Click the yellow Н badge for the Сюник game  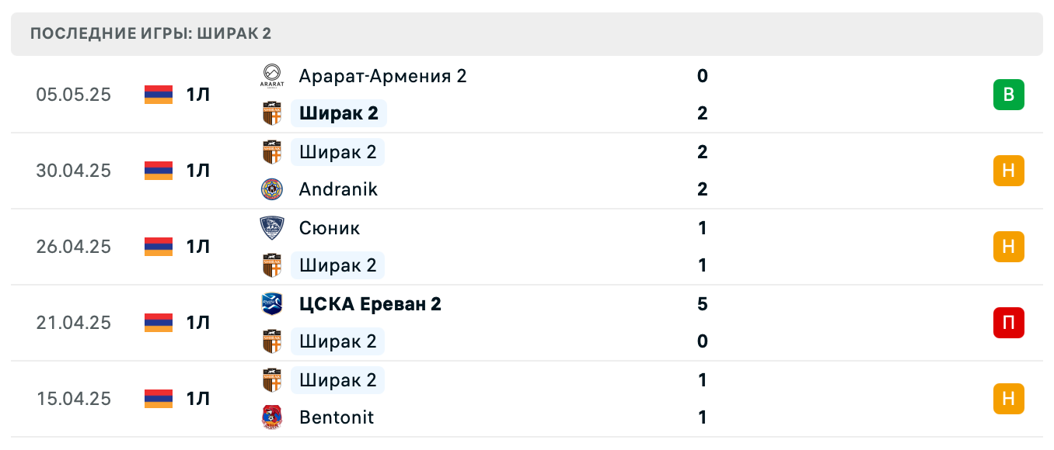1008,247
